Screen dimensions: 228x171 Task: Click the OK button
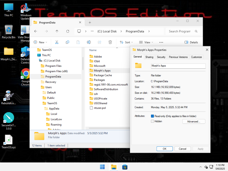(x=165, y=149)
